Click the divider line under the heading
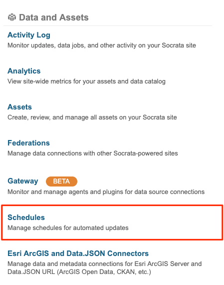The image size is (224, 285). (x=108, y=26)
